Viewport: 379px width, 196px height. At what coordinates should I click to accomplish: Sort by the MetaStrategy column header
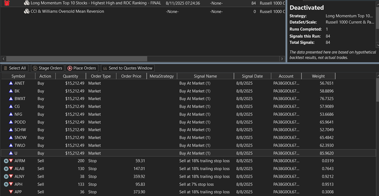point(162,76)
